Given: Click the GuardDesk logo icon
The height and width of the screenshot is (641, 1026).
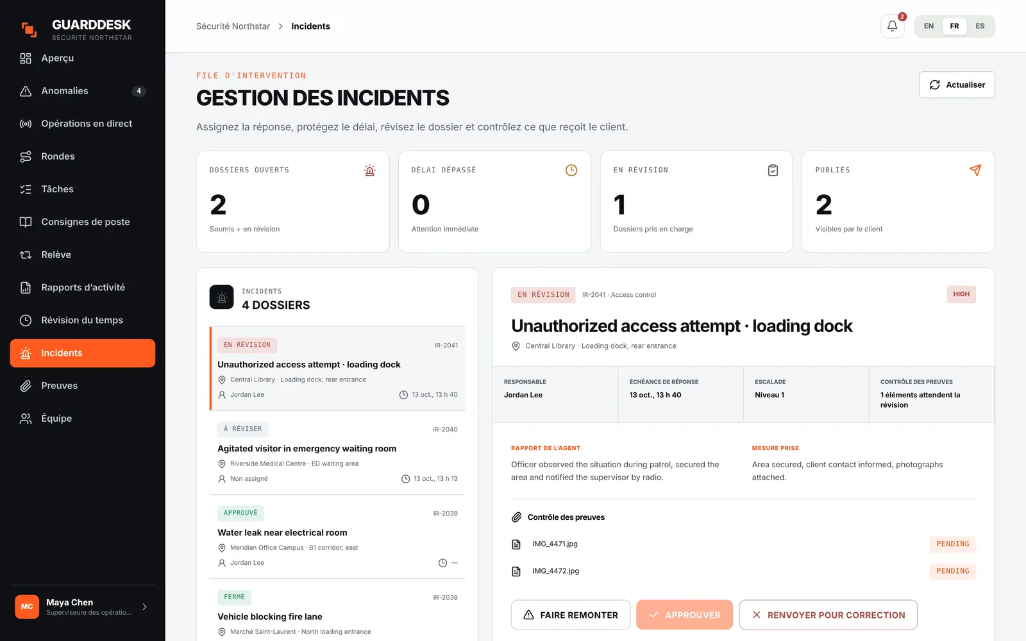Looking at the screenshot, I should point(29,29).
